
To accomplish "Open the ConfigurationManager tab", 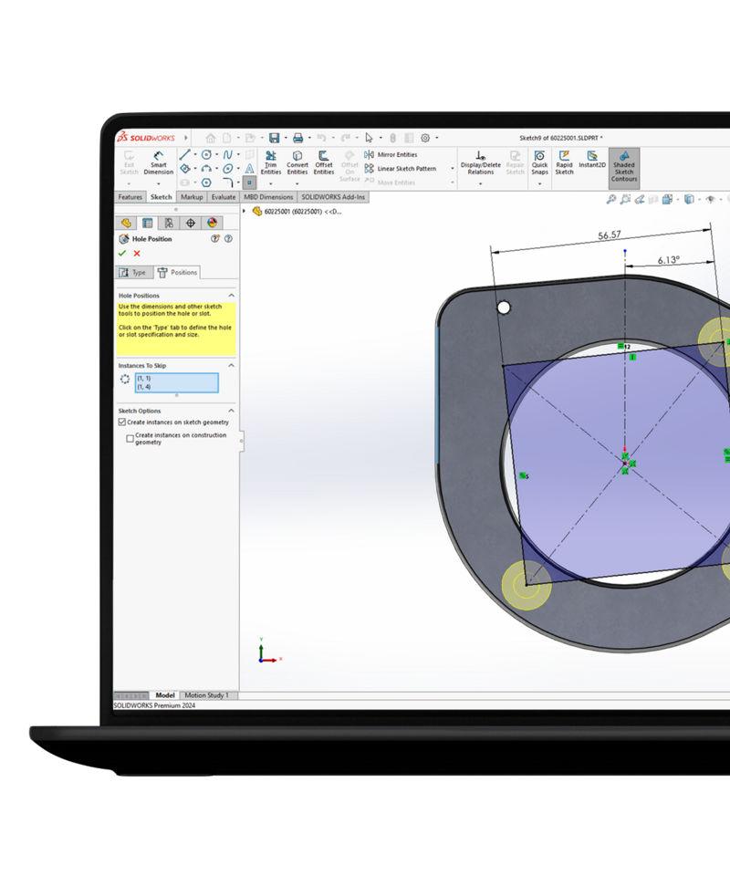I will [169, 223].
